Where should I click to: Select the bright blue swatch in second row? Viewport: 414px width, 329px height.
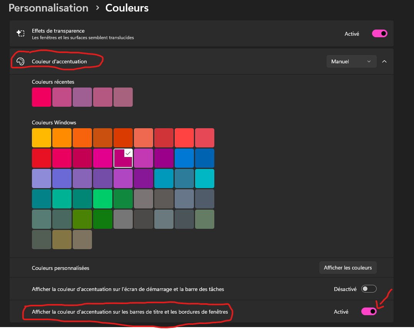(x=184, y=158)
